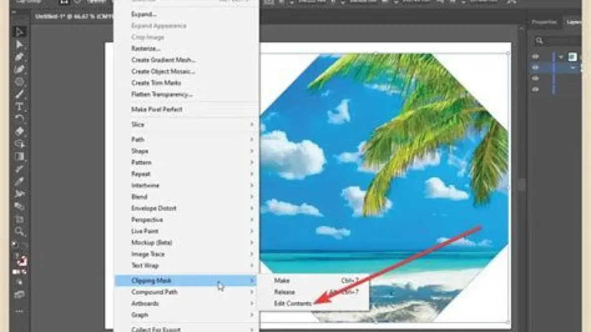Select the Eraser tool
Screen dimensions: 591x332
pos(20,132)
